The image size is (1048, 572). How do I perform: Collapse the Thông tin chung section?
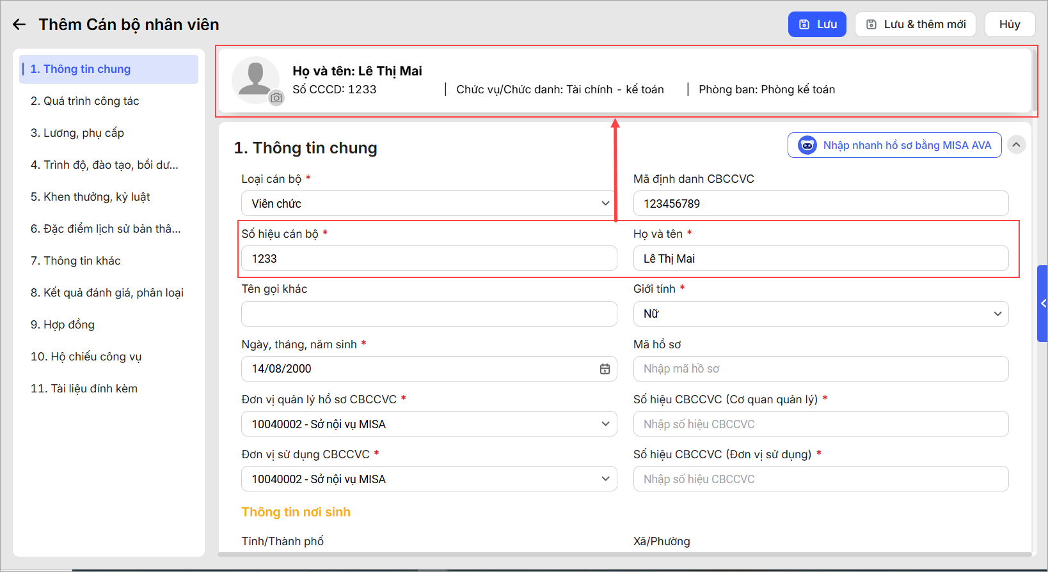tap(1016, 145)
